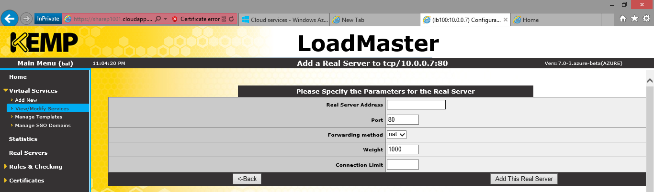This screenshot has width=654, height=192.
Task: Open the Statistics menu item
Action: click(23, 139)
